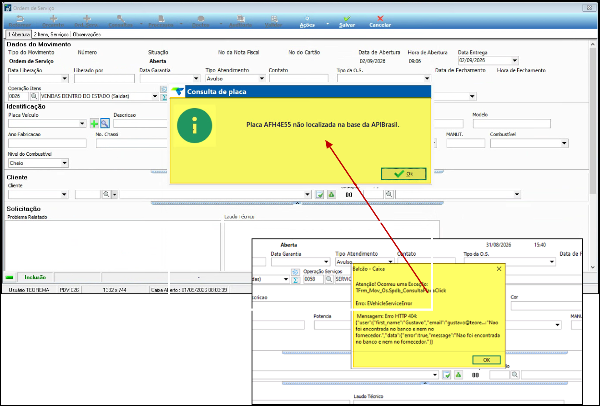This screenshot has height=406, width=600.
Task: Click the Inclusão status label
Action: [x=35, y=277]
